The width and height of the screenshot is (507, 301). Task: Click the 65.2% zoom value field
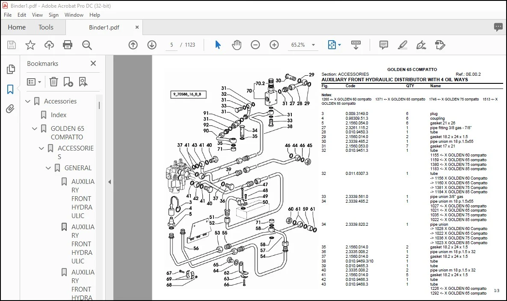point(298,45)
